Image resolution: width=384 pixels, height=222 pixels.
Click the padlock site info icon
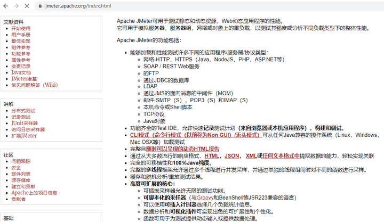[40, 6]
